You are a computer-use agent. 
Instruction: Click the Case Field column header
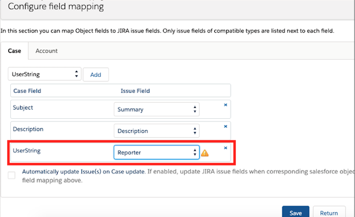click(27, 91)
